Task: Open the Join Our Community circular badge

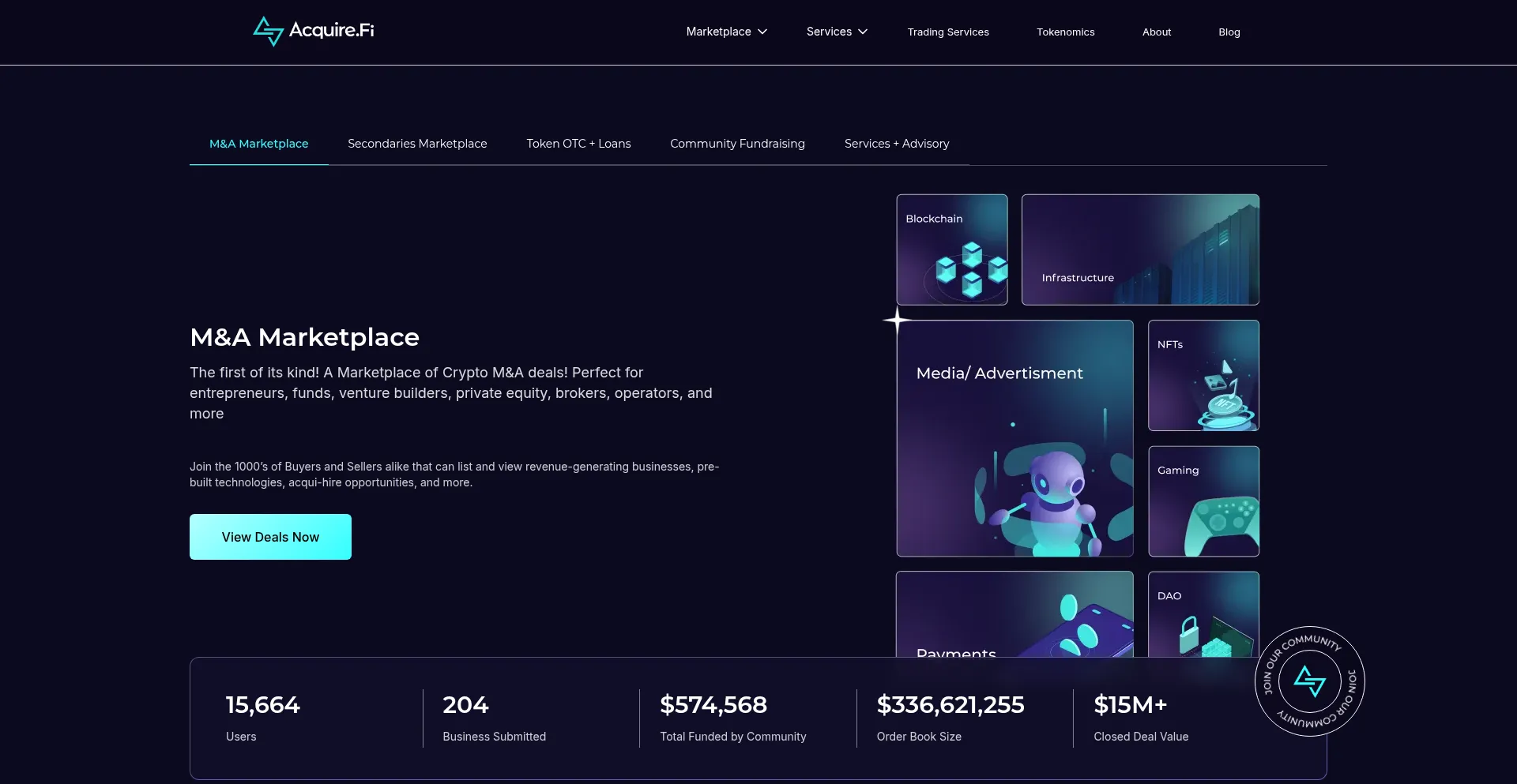Action: (1309, 681)
